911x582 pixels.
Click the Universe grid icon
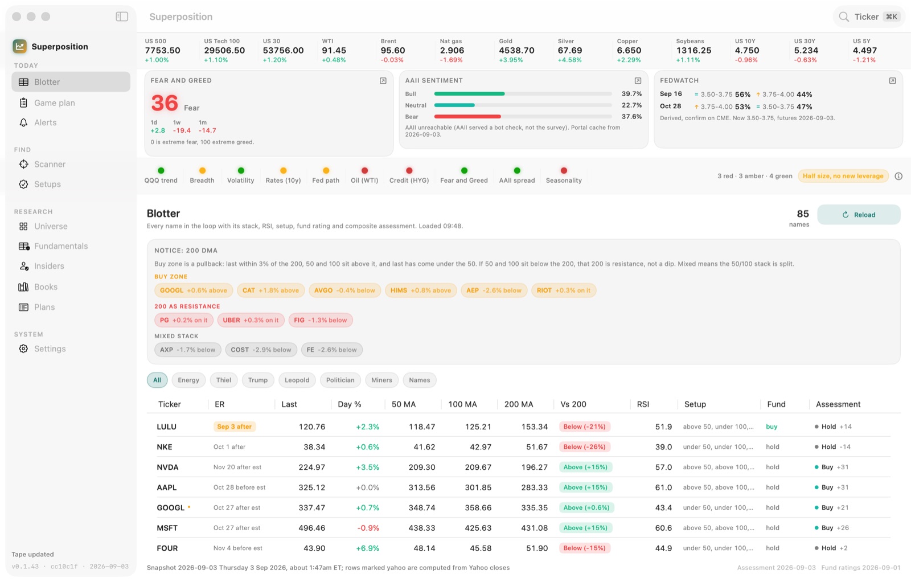tap(23, 226)
